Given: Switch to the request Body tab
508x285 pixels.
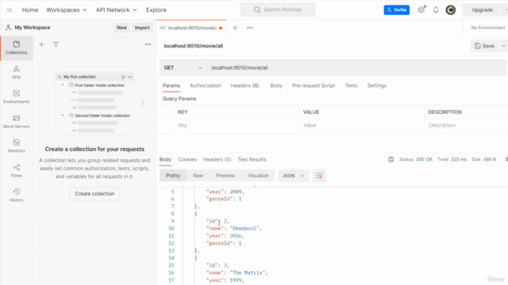Looking at the screenshot, I should click(276, 85).
